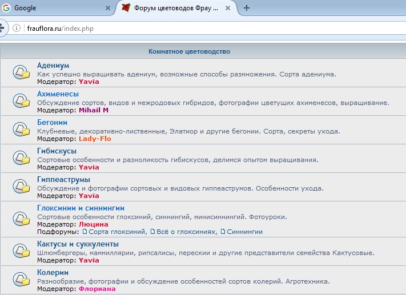Click the Комнатное цветоводство category header
Viewport: 406px width, 295px height.
click(x=189, y=51)
